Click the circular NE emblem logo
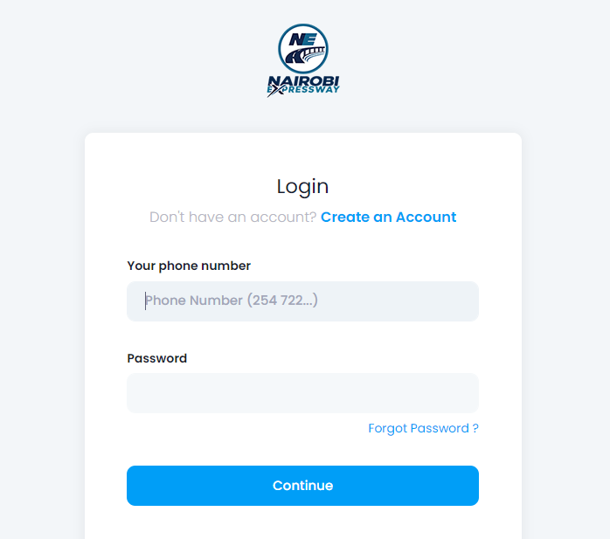Image resolution: width=610 pixels, height=539 pixels. 303,49
